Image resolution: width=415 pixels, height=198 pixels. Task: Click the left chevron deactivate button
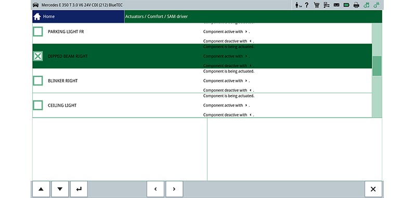click(x=155, y=189)
